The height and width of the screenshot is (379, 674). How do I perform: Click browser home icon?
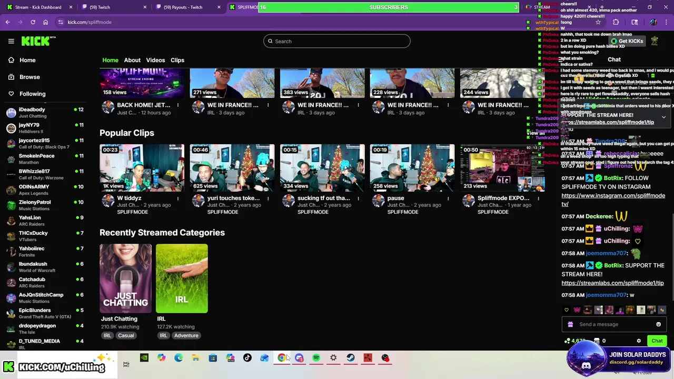coord(45,22)
